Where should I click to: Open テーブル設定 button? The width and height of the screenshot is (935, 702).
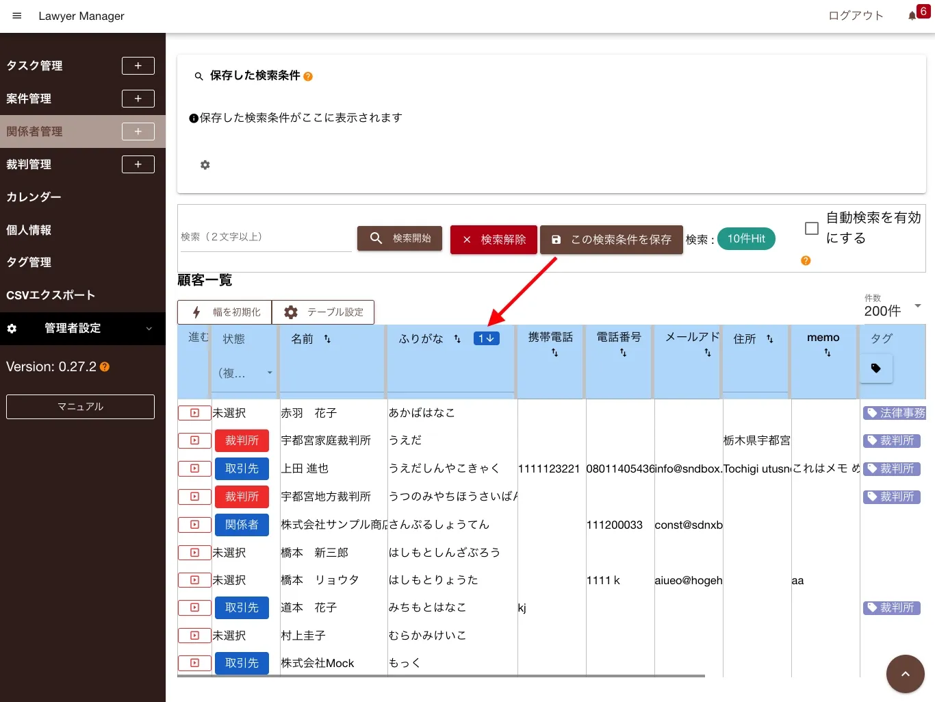(323, 312)
